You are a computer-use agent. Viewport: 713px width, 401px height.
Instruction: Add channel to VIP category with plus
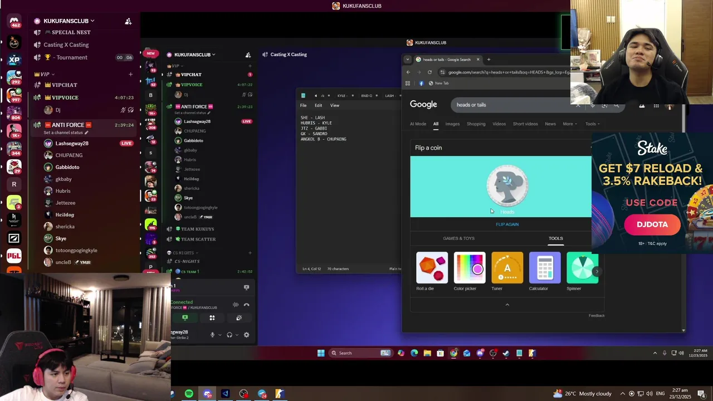click(130, 74)
